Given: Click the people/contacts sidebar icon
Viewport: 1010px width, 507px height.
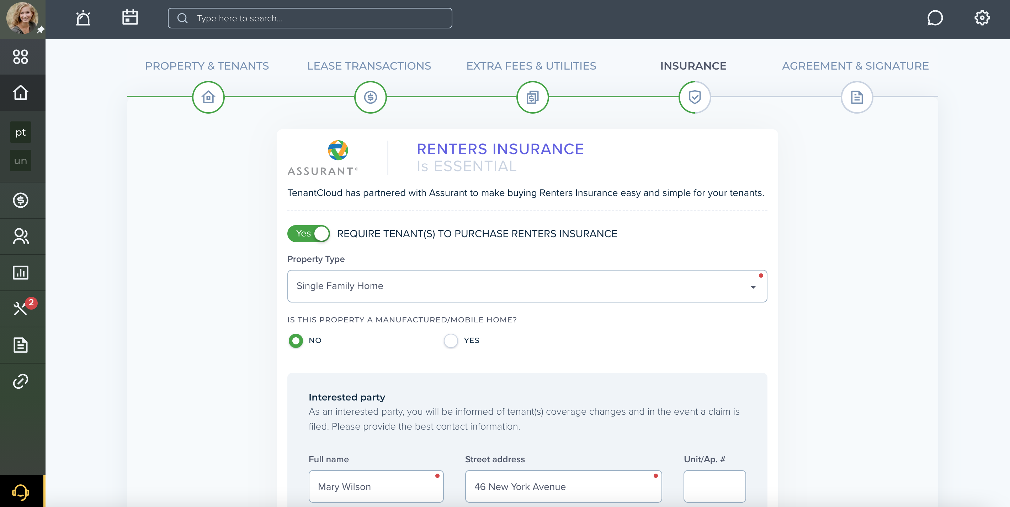Looking at the screenshot, I should click(x=20, y=236).
